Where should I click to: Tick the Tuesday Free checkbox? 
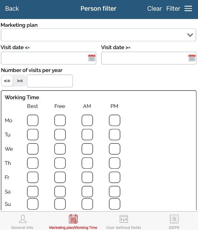click(60, 135)
